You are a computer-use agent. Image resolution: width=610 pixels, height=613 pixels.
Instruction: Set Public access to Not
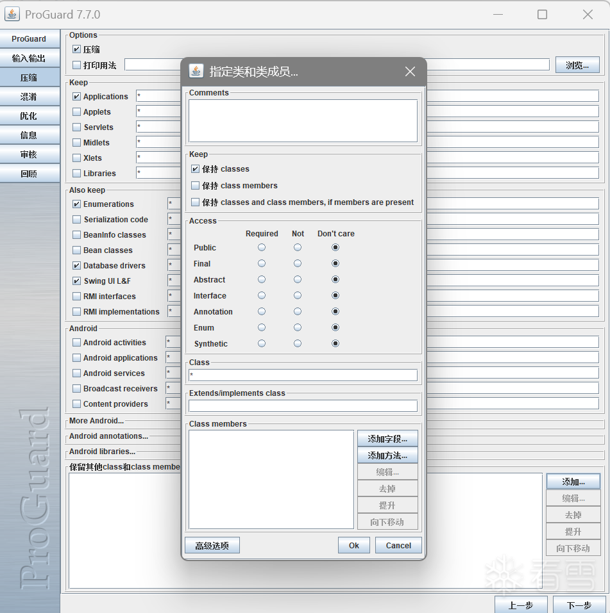298,247
